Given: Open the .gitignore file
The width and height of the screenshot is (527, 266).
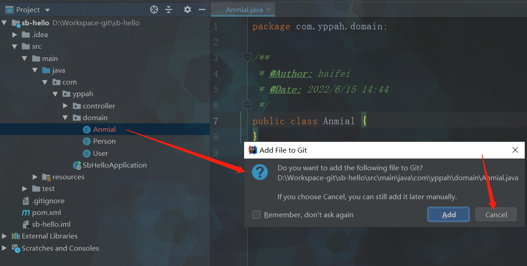Looking at the screenshot, I should (48, 201).
